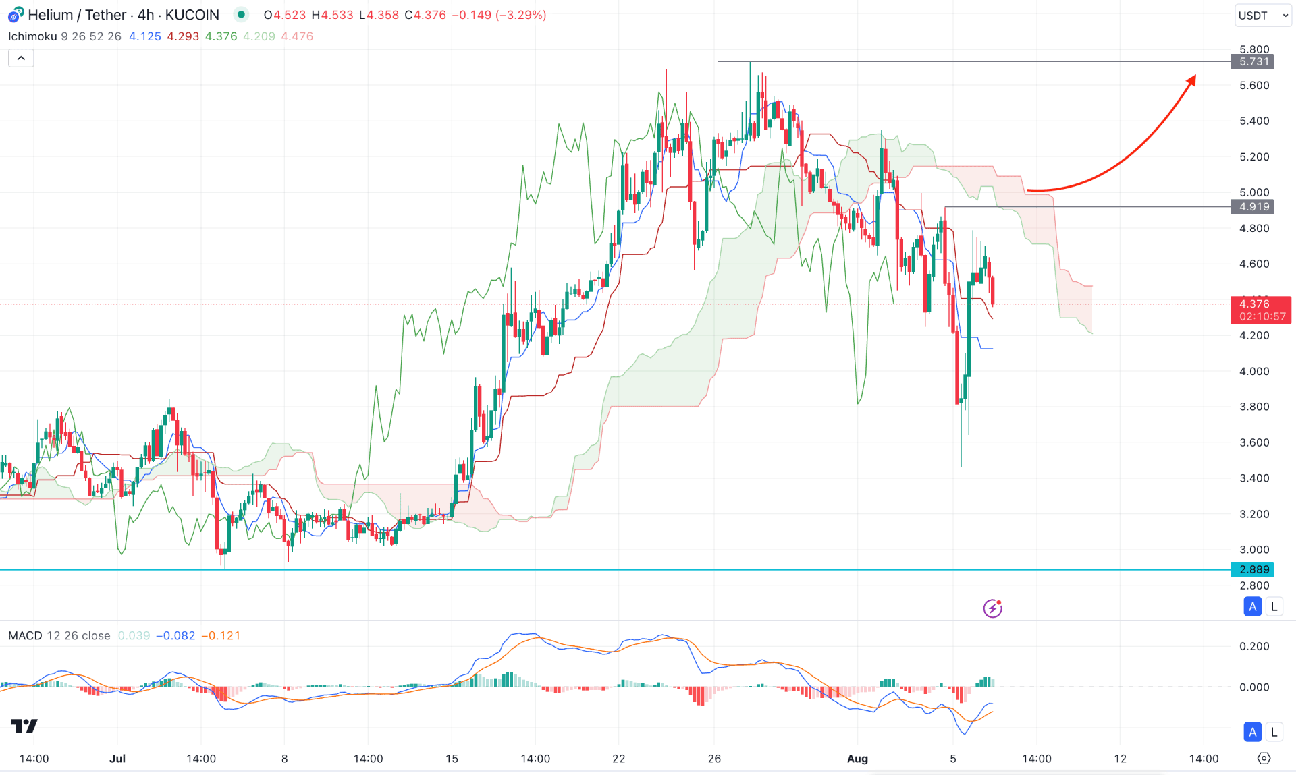Click the Helium coin logo icon
This screenshot has height=775, width=1296.
[x=16, y=15]
